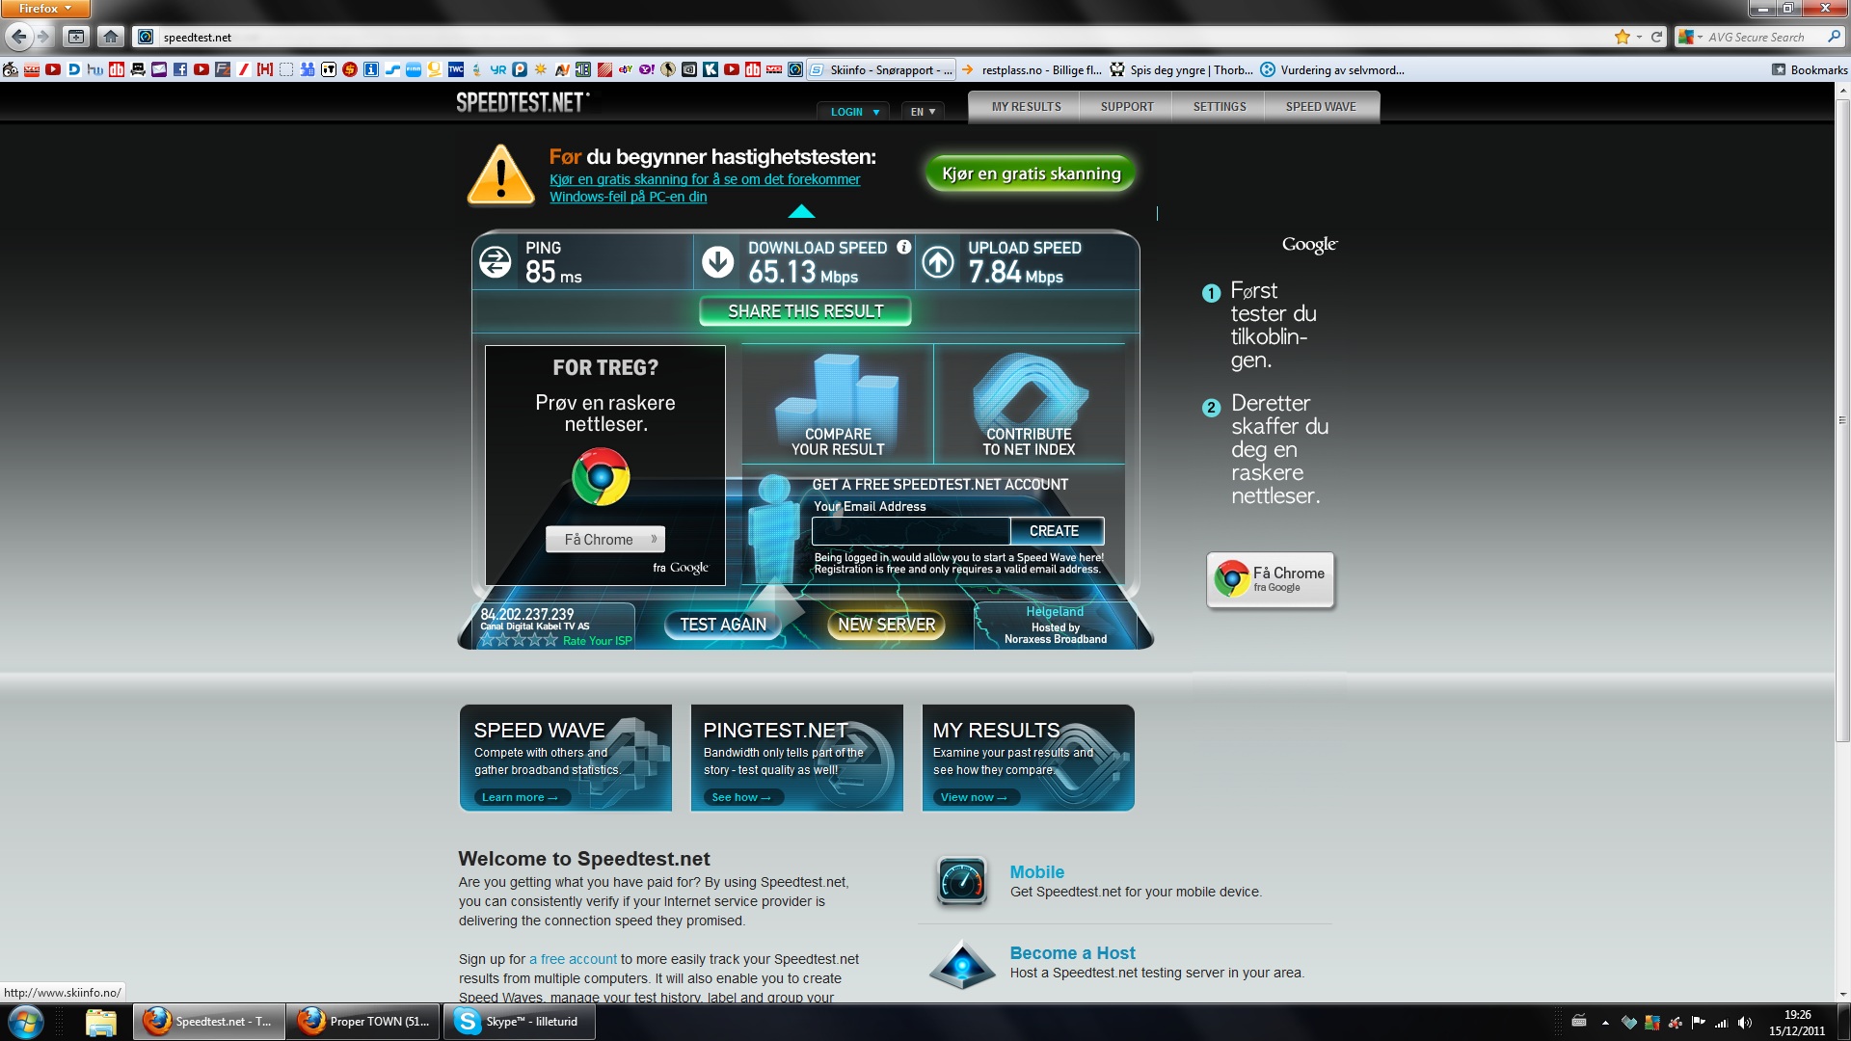
Task: Click the search magnifier in the AVG search box
Action: pos(1834,37)
